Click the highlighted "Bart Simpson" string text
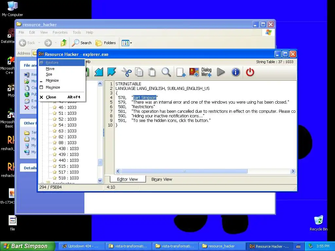The height and width of the screenshot is (251, 335). coord(145,97)
